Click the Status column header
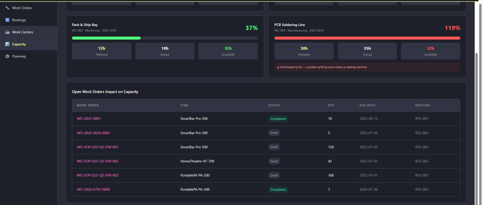This screenshot has height=205, width=483. coord(274,105)
